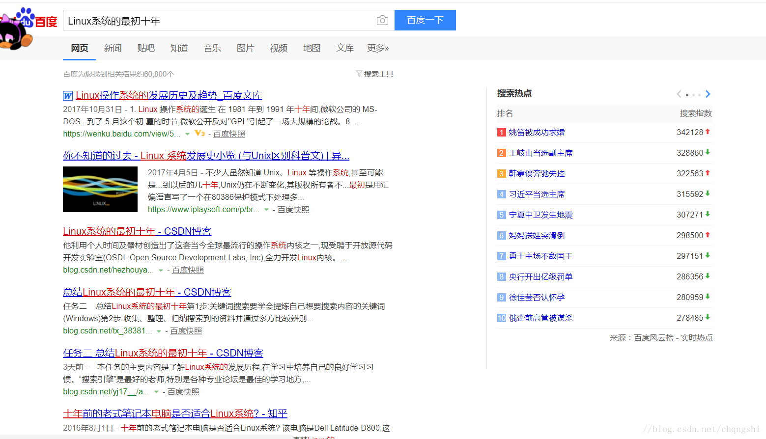This screenshot has height=439, width=766.
Task: Go to previous hot search page arrow
Action: pos(679,94)
